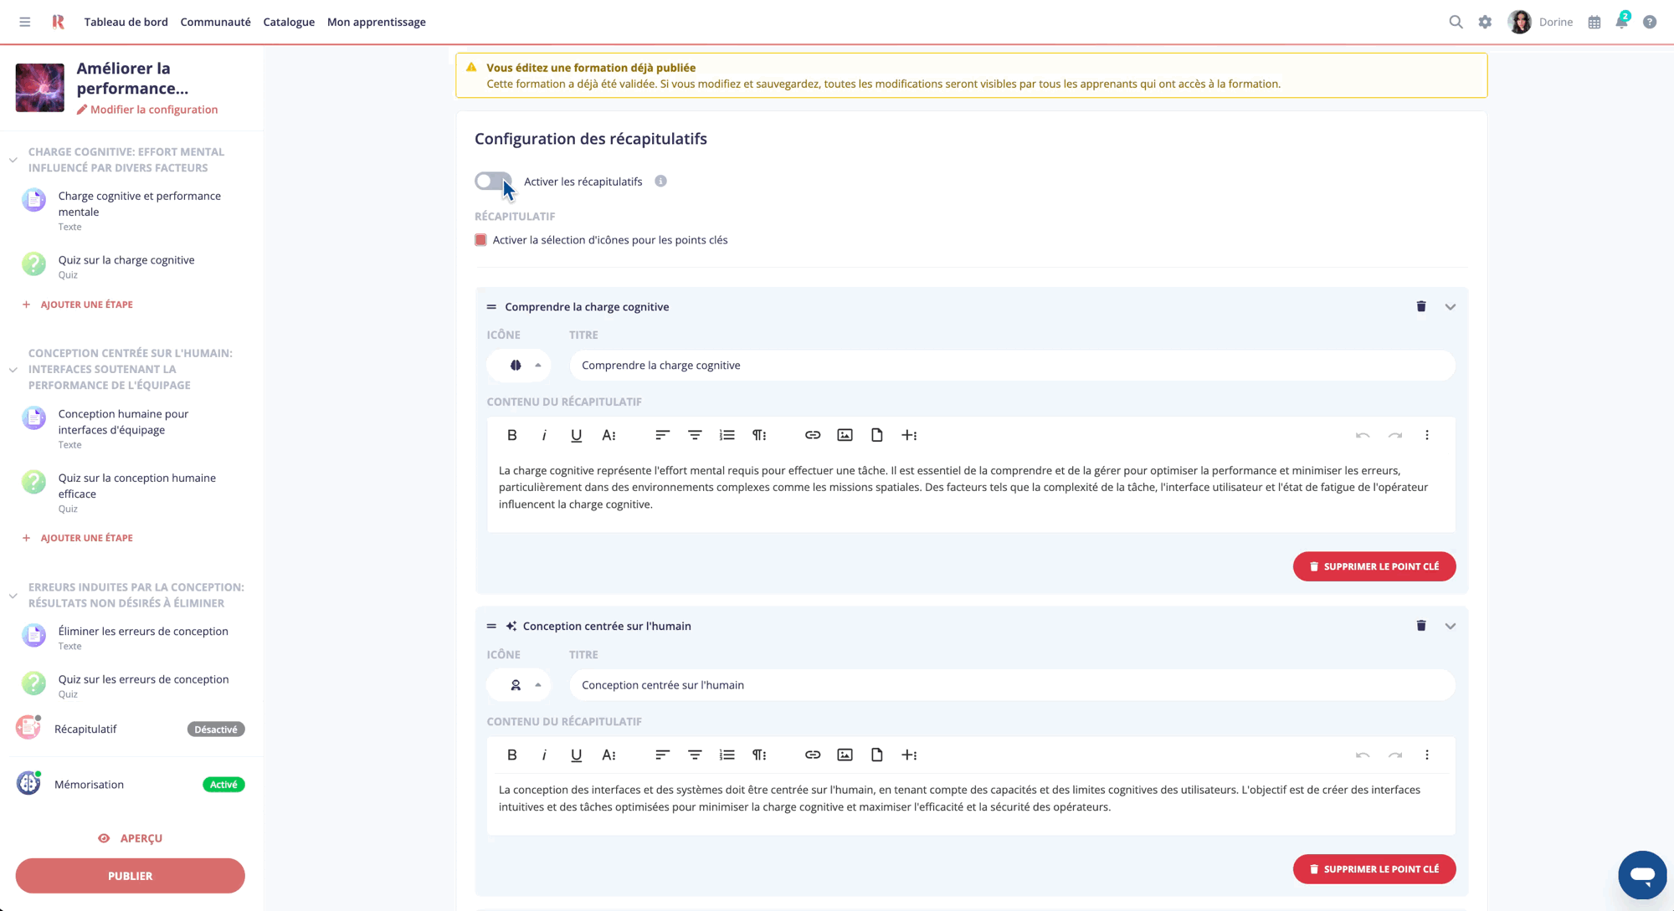
Task: Go to Mon apprentissage menu item
Action: coord(376,23)
